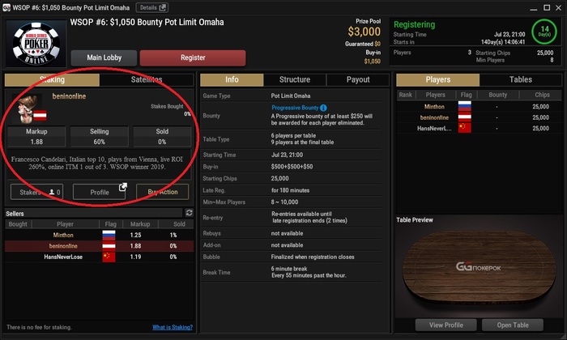
Task: Minimize the tournament lobby window
Action: pyautogui.click(x=534, y=7)
